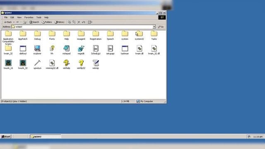Select the hh help executable icon
This screenshot has width=265, height=149.
pyautogui.click(x=52, y=48)
